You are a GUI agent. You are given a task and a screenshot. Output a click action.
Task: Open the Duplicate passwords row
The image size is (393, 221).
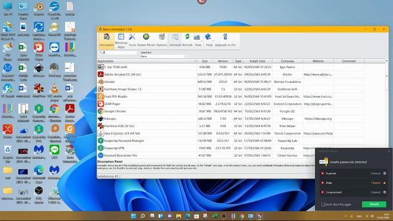(354, 173)
